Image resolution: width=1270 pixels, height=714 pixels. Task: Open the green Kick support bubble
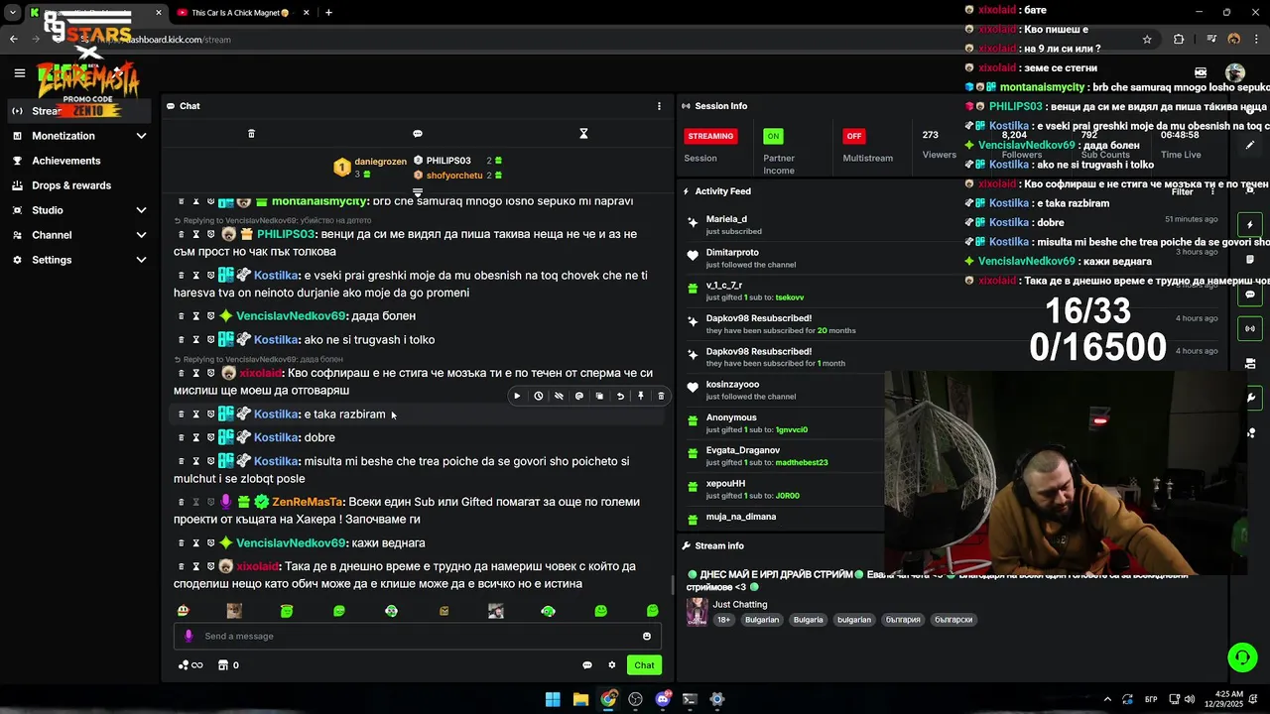[x=1242, y=657]
